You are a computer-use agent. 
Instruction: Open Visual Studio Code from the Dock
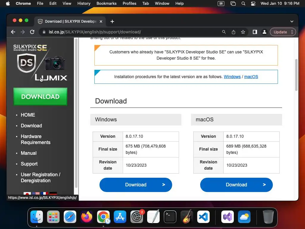(x=203, y=217)
